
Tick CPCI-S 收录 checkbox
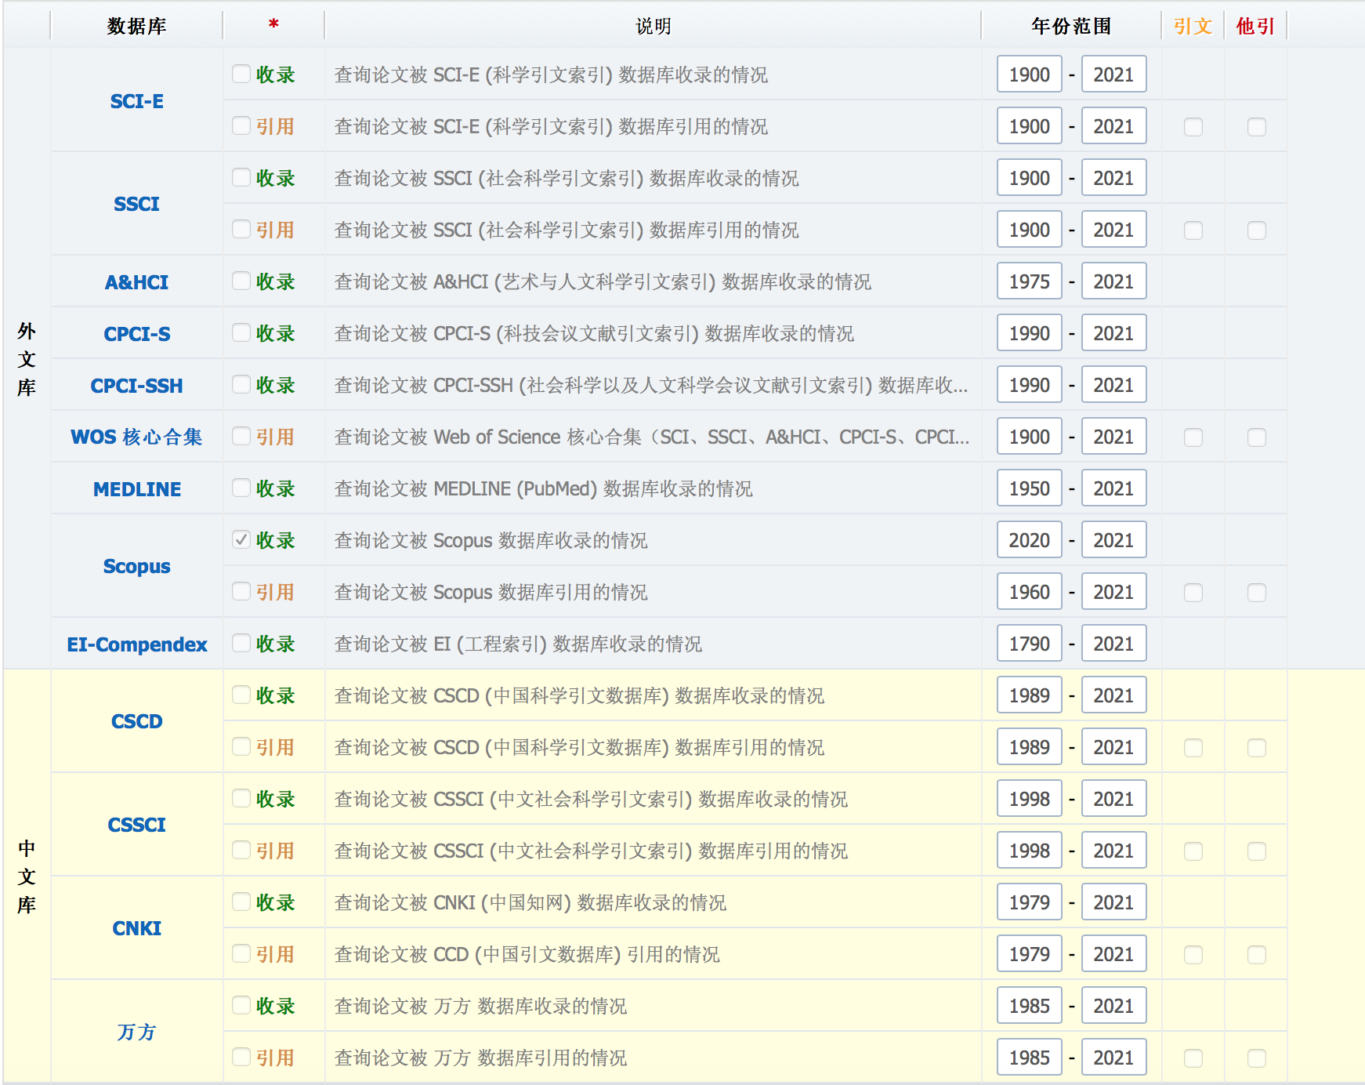click(241, 332)
